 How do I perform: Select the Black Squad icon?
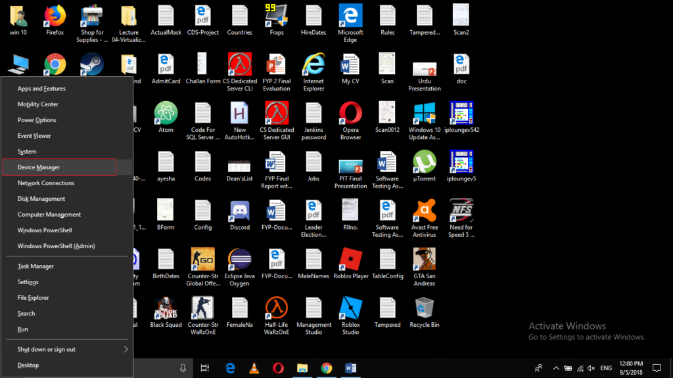pyautogui.click(x=166, y=312)
